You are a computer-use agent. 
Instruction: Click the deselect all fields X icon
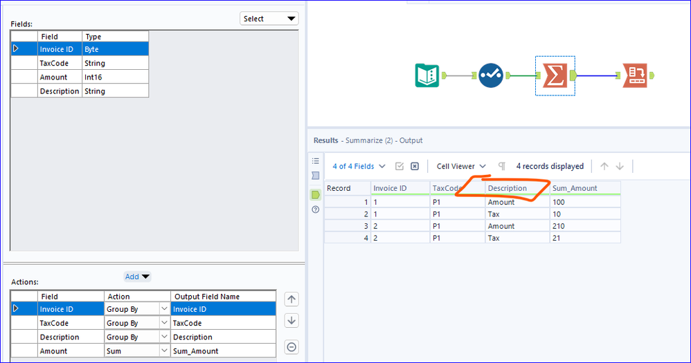pos(415,166)
